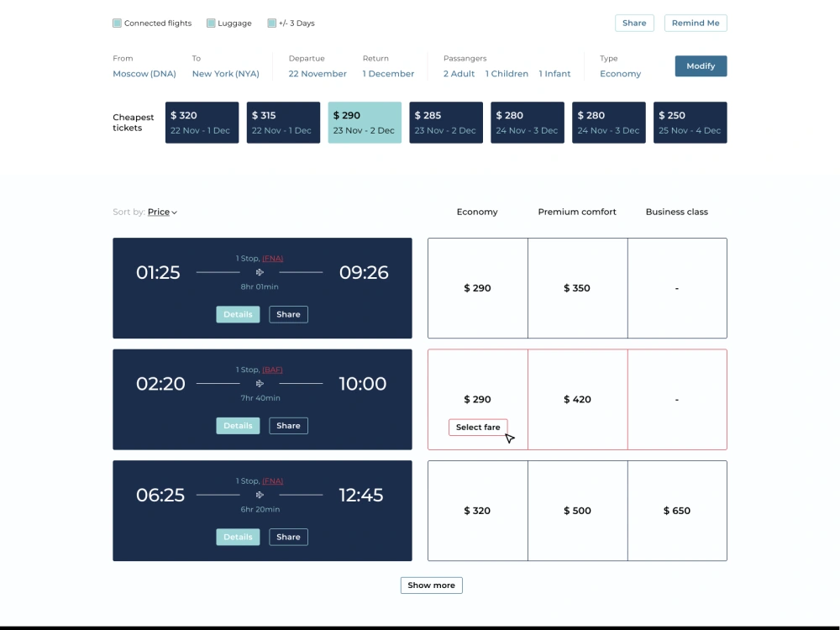This screenshot has width=840, height=630.
Task: Open Details for the 02:20 flight
Action: [x=238, y=426]
